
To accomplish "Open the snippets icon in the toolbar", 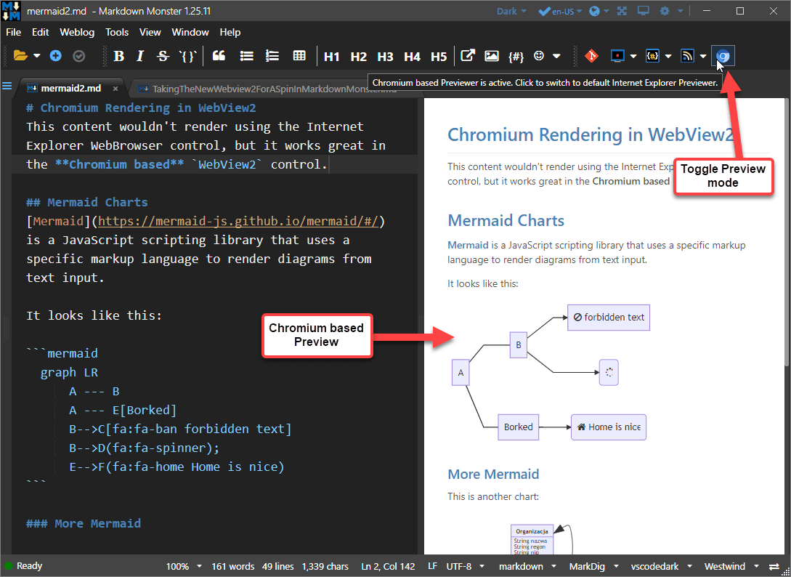I will coord(652,56).
